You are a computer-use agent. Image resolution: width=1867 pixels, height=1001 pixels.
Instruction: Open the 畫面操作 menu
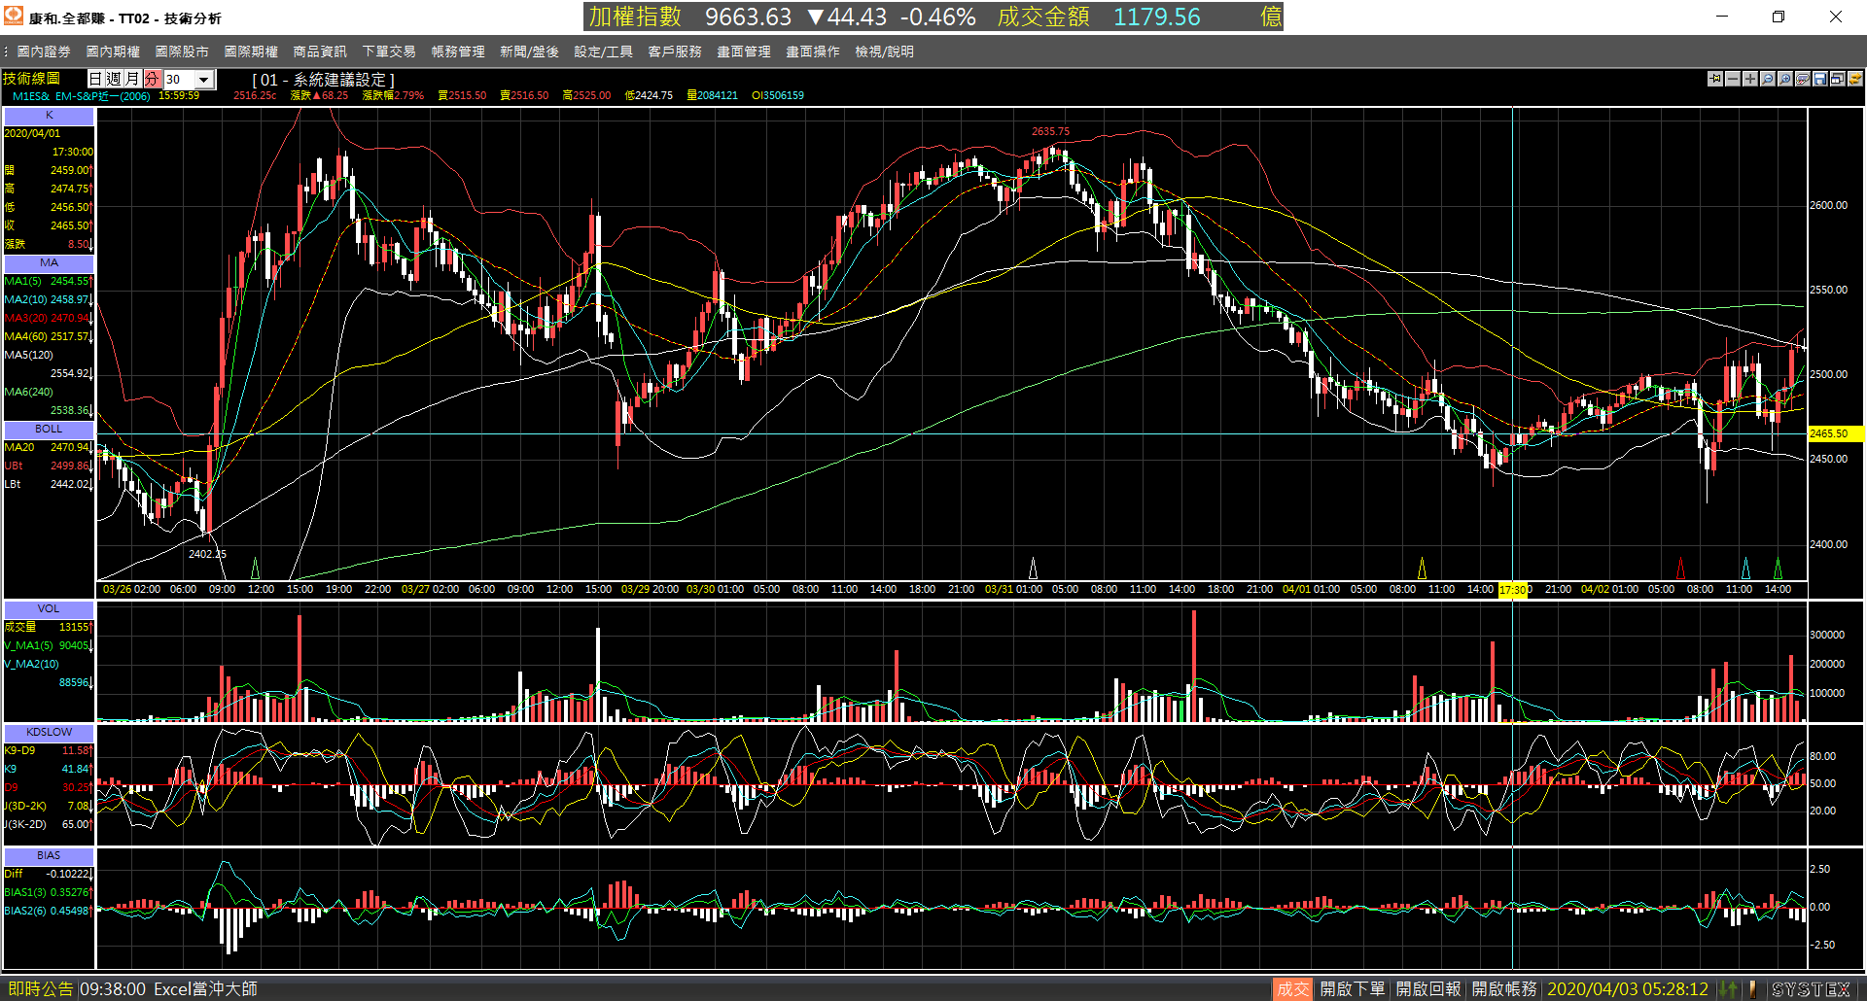(x=813, y=52)
